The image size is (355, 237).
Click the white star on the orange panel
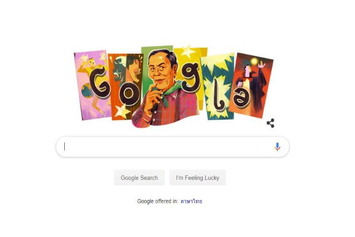[x=122, y=111]
